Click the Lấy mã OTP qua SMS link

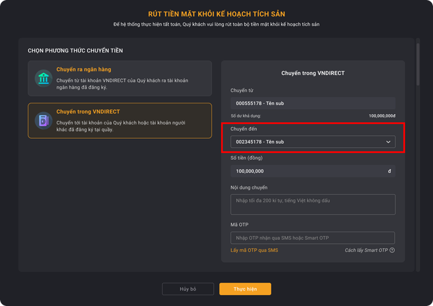coord(254,250)
